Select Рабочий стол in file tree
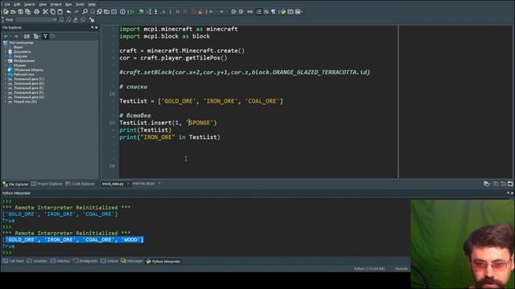 pyautogui.click(x=23, y=75)
